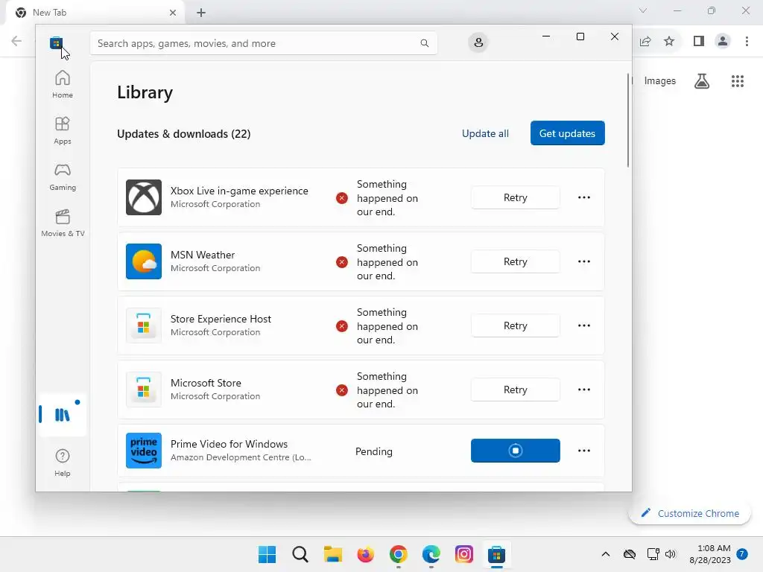Viewport: 763px width, 572px height.
Task: Stop the pending Prime Video download
Action: (x=516, y=451)
